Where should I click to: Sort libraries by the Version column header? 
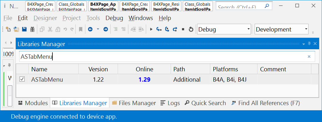(x=98, y=69)
